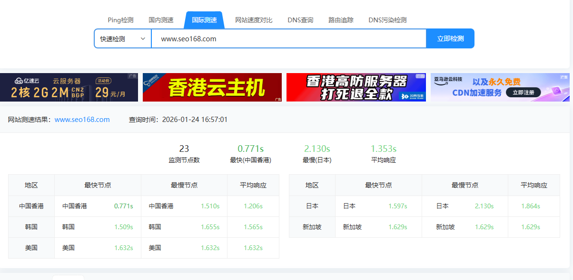Open the 亿速云 cloud server ad banner
The width and height of the screenshot is (573, 280).
coord(69,87)
